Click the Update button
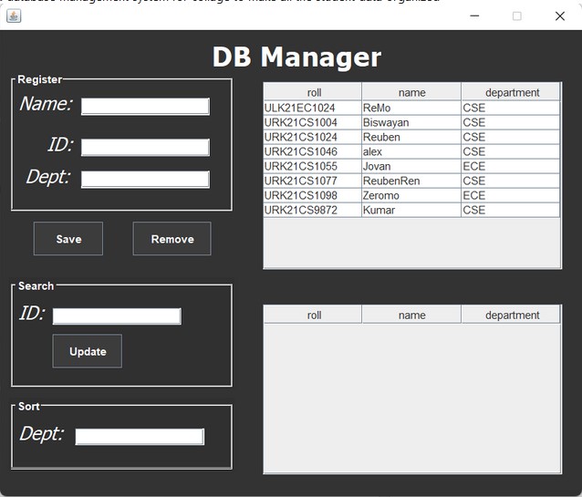 (88, 351)
